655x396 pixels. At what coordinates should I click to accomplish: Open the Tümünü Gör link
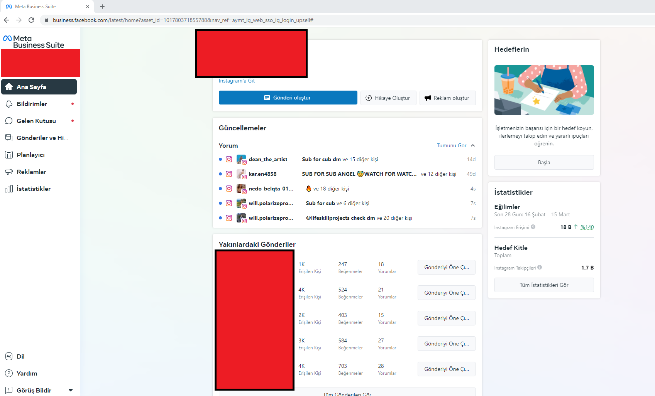452,145
